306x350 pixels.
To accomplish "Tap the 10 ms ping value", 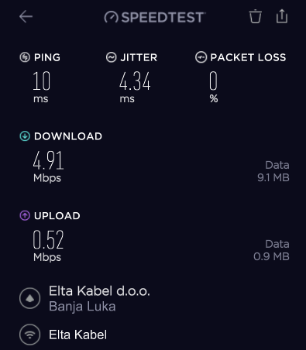I will click(x=41, y=87).
